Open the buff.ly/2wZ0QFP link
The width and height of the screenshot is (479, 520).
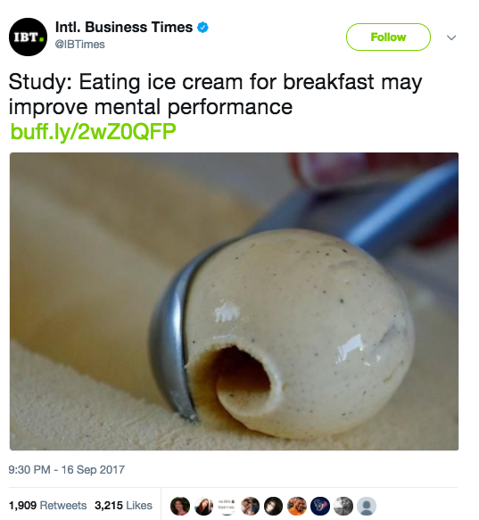tap(93, 131)
